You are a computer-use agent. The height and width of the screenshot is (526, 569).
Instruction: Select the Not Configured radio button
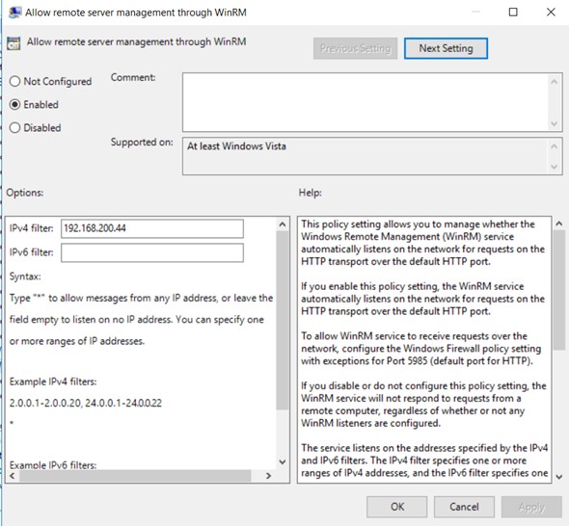pos(14,81)
